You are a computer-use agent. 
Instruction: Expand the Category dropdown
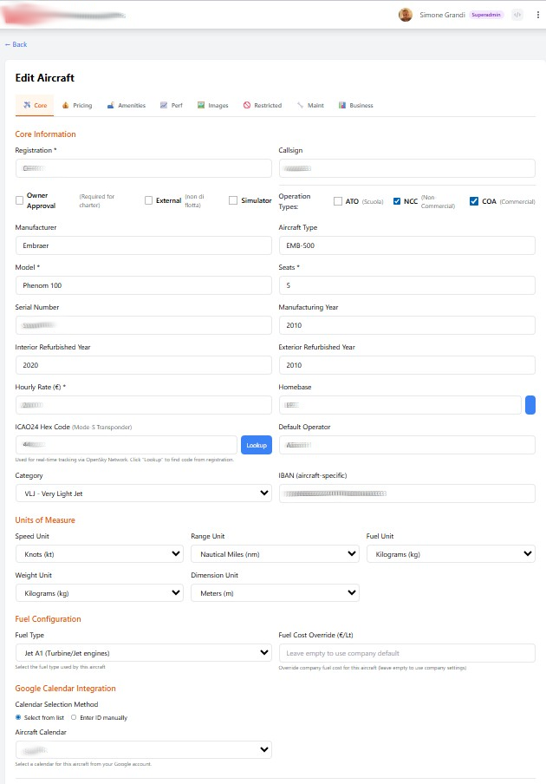(143, 493)
